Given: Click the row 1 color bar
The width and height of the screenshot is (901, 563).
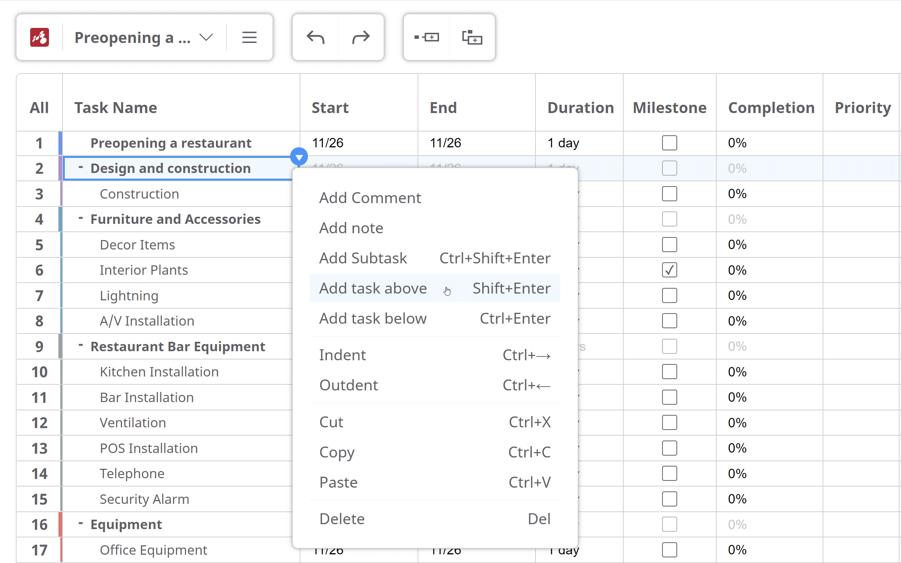Looking at the screenshot, I should 60,143.
